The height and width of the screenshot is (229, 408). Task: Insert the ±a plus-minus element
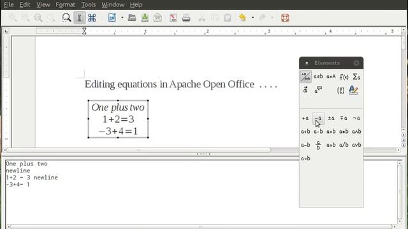point(331,118)
